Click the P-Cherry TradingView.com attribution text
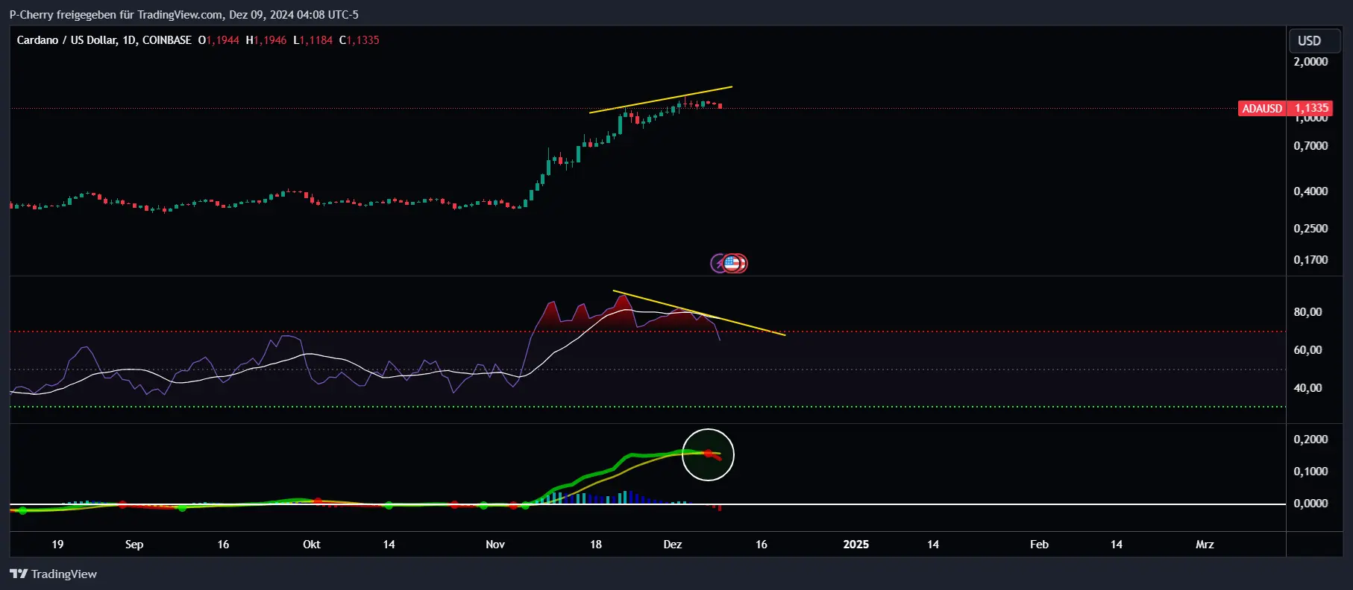 pos(183,14)
